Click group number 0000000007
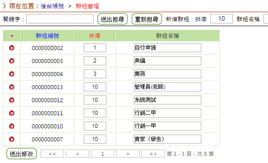Image resolution: width=268 pixels, height=163 pixels. 47,140
